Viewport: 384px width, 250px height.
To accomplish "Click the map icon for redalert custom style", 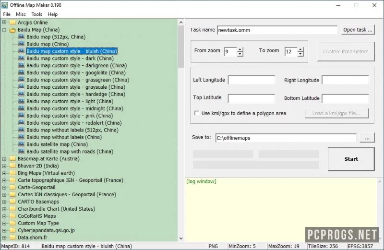I will point(22,123).
